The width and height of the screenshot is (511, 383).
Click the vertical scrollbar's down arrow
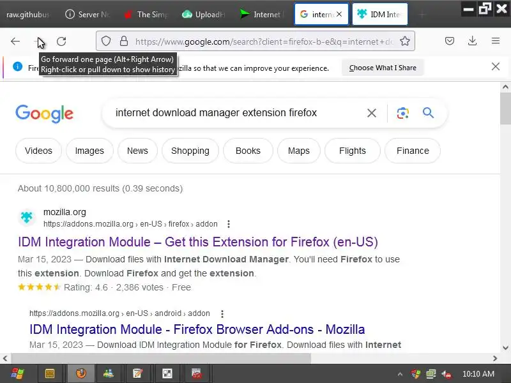(x=505, y=347)
